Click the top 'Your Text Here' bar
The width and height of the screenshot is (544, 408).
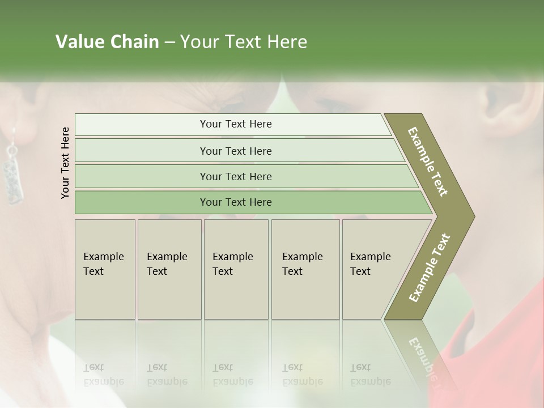pos(233,125)
